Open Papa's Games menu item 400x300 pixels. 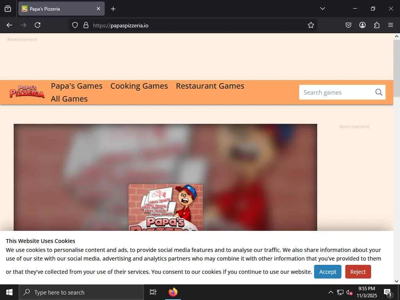(x=77, y=86)
